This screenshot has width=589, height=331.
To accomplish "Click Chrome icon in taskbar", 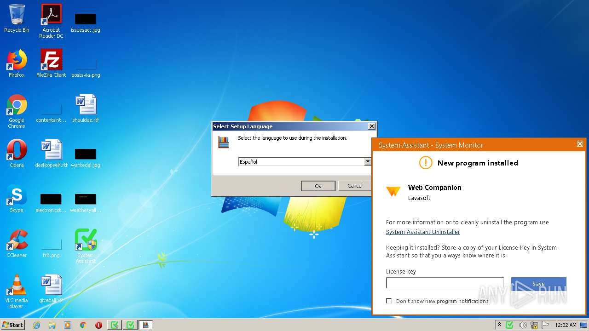I will [x=83, y=325].
